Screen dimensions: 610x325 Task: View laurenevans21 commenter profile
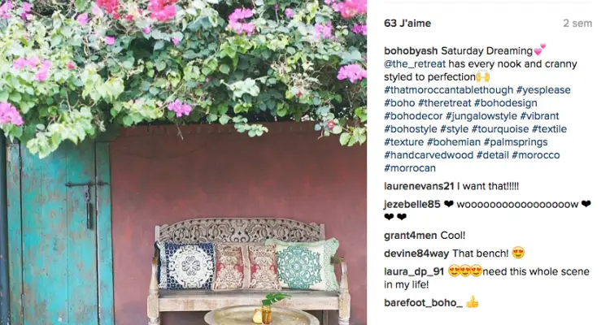click(419, 186)
